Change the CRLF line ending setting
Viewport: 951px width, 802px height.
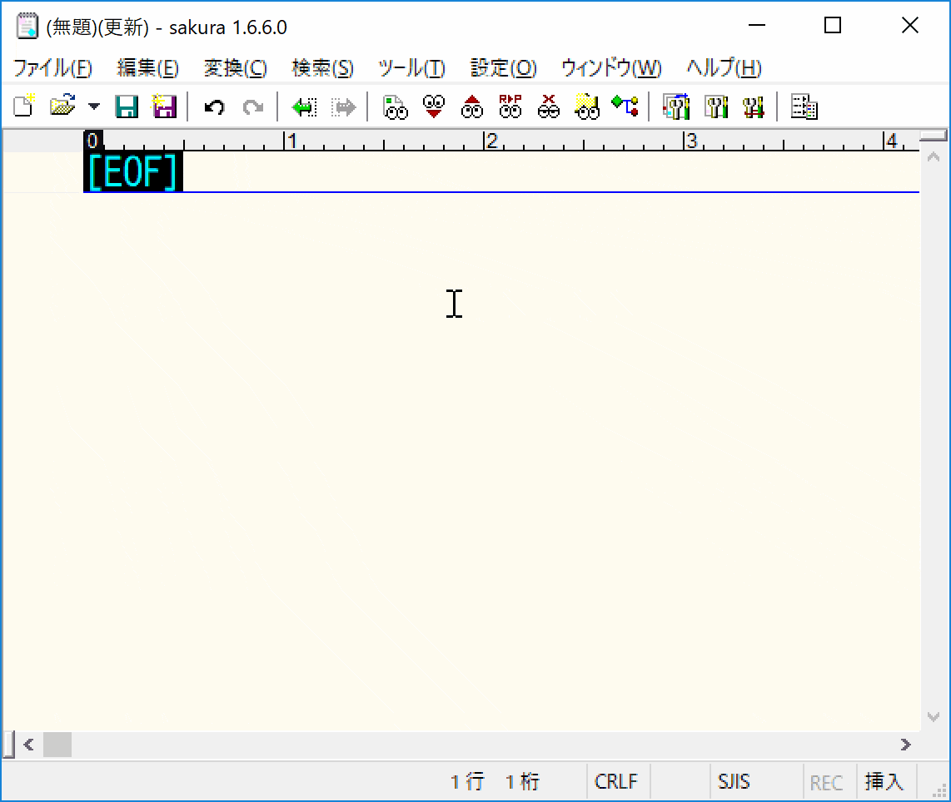(616, 781)
